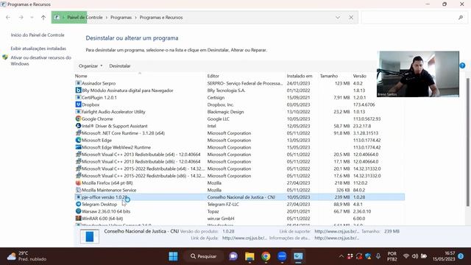Clear the address bar with the X button
Screen dimensions: 471x265
pyautogui.click(x=351, y=18)
